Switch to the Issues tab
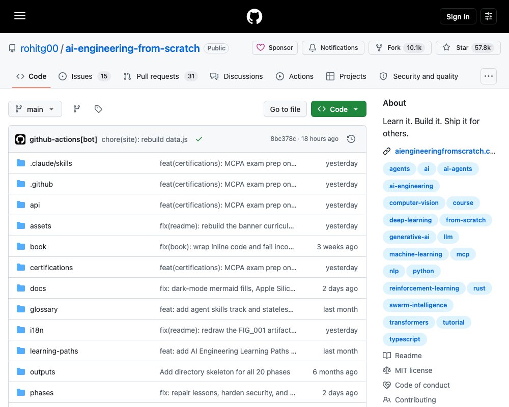The width and height of the screenshot is (509, 407). point(84,76)
